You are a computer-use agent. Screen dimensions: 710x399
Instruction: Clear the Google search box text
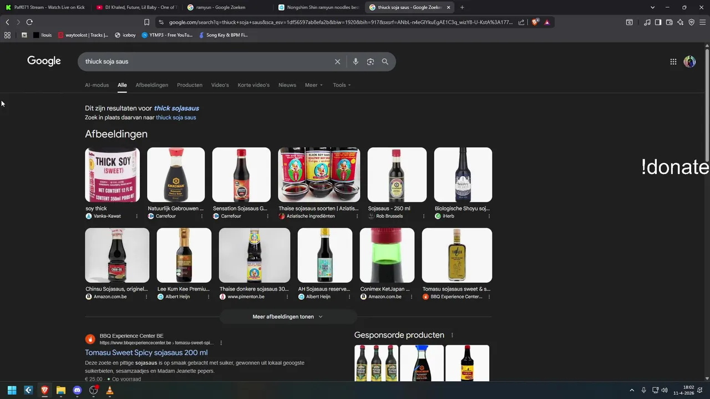click(x=337, y=62)
